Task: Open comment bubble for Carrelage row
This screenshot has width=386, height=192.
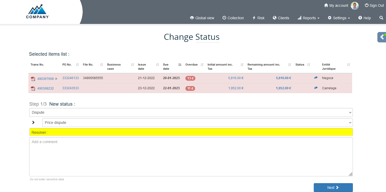Action: [x=316, y=88]
